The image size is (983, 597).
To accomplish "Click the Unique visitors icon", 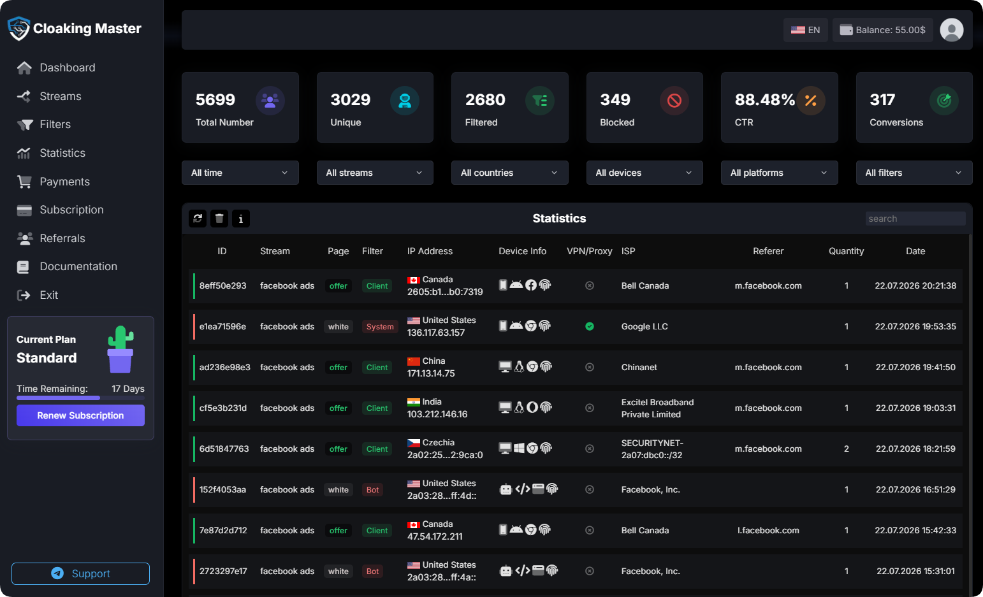I will [x=405, y=101].
